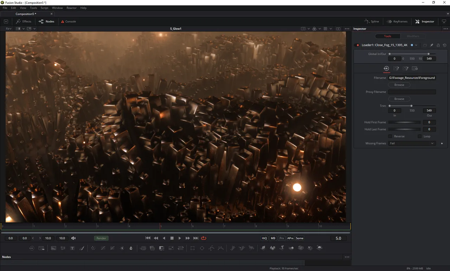This screenshot has height=271, width=450.
Task: Open the Tools menu
Action: point(33,8)
